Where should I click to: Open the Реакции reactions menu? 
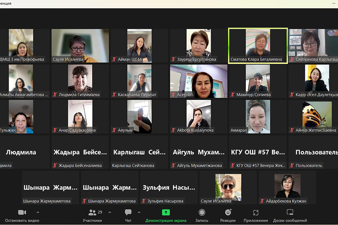(x=228, y=213)
